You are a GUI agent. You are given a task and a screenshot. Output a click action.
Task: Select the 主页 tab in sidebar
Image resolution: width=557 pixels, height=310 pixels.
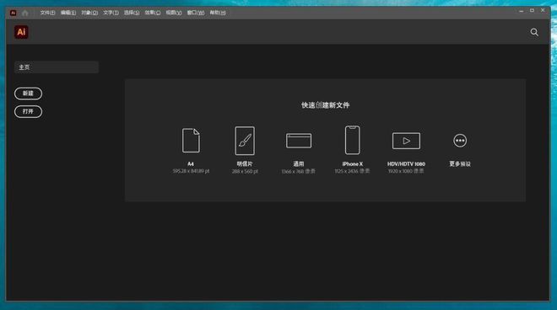click(57, 67)
